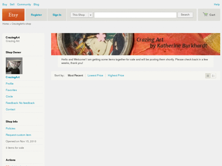View the owner's Favorites
The width and height of the screenshot is (222, 166).
tap(11, 90)
